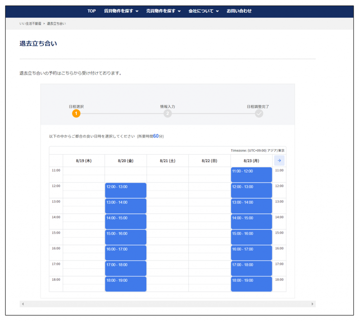Choose 8/23 15:00 - 16:00 slot
Viewport: 359px width, 321px height.
click(x=251, y=237)
